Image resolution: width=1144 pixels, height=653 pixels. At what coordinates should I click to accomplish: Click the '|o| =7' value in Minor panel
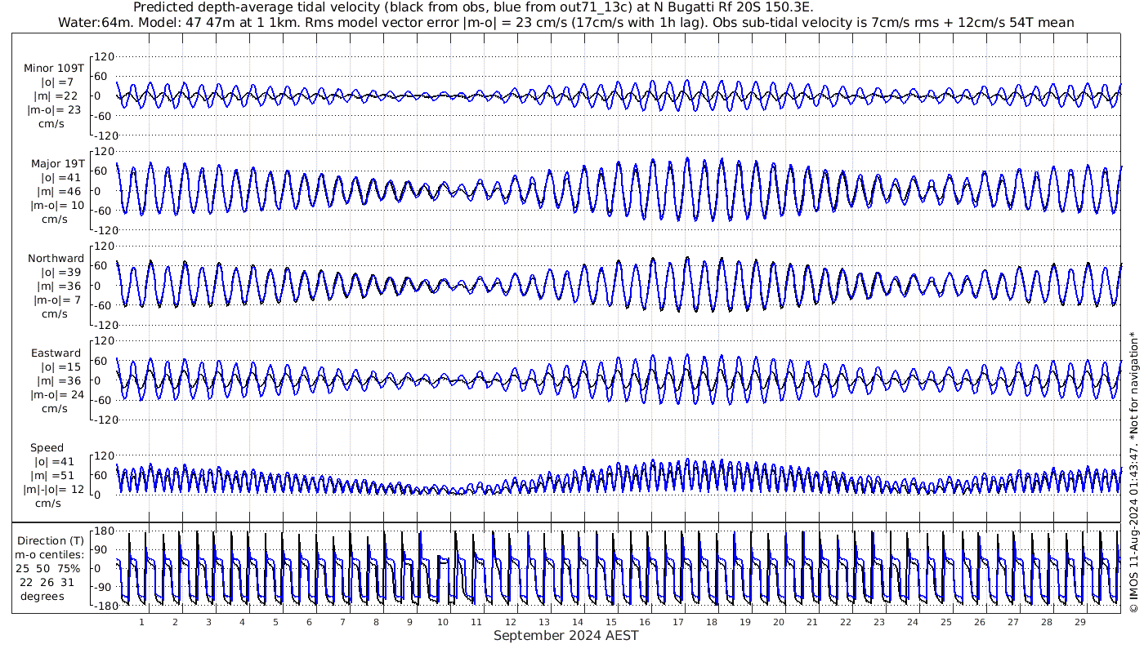(57, 82)
